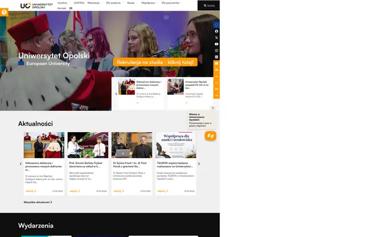The image size is (380, 237).
Task: Click headline 'TAURON wspiera badania'
Action: click(x=175, y=165)
